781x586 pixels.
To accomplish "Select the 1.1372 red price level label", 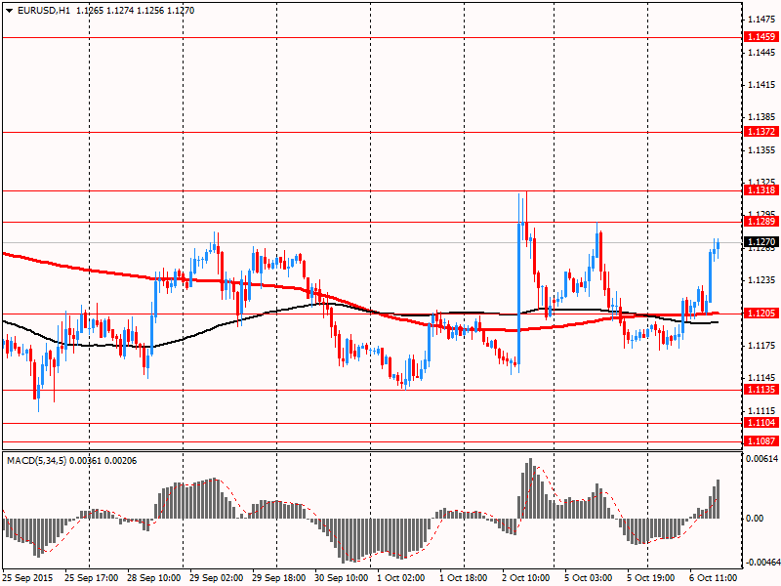I will [760, 132].
